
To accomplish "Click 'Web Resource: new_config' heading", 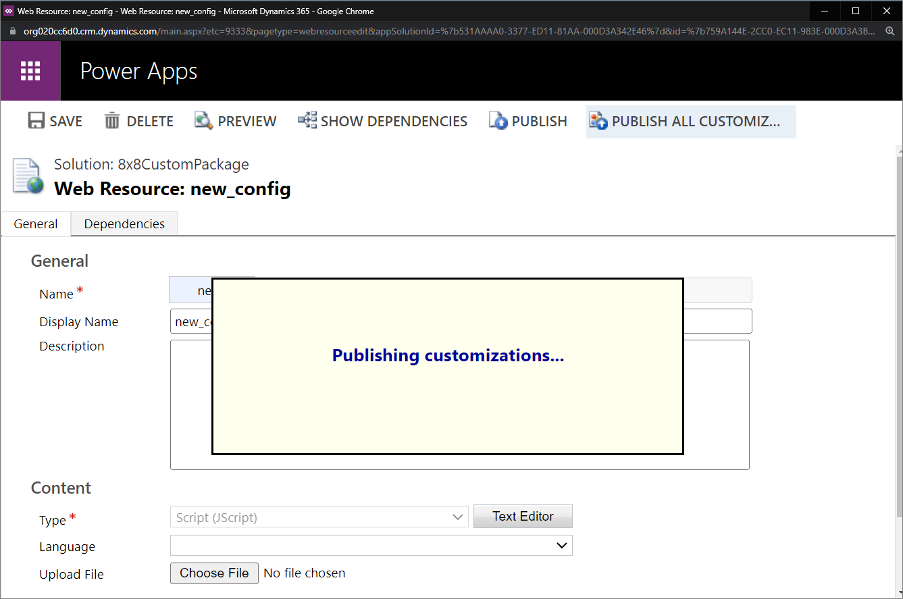I will (172, 188).
